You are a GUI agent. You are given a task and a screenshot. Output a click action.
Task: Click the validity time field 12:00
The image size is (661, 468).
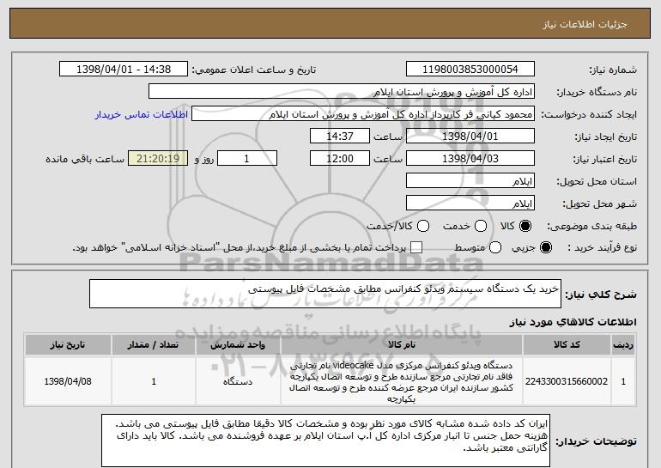pyautogui.click(x=340, y=159)
